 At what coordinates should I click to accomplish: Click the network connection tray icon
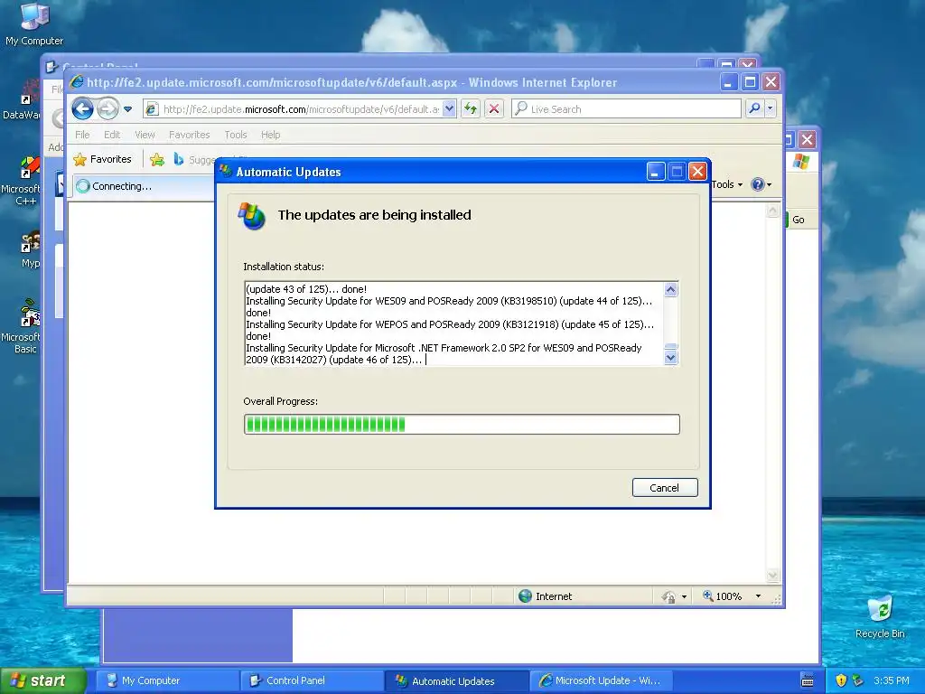pyautogui.click(x=858, y=680)
